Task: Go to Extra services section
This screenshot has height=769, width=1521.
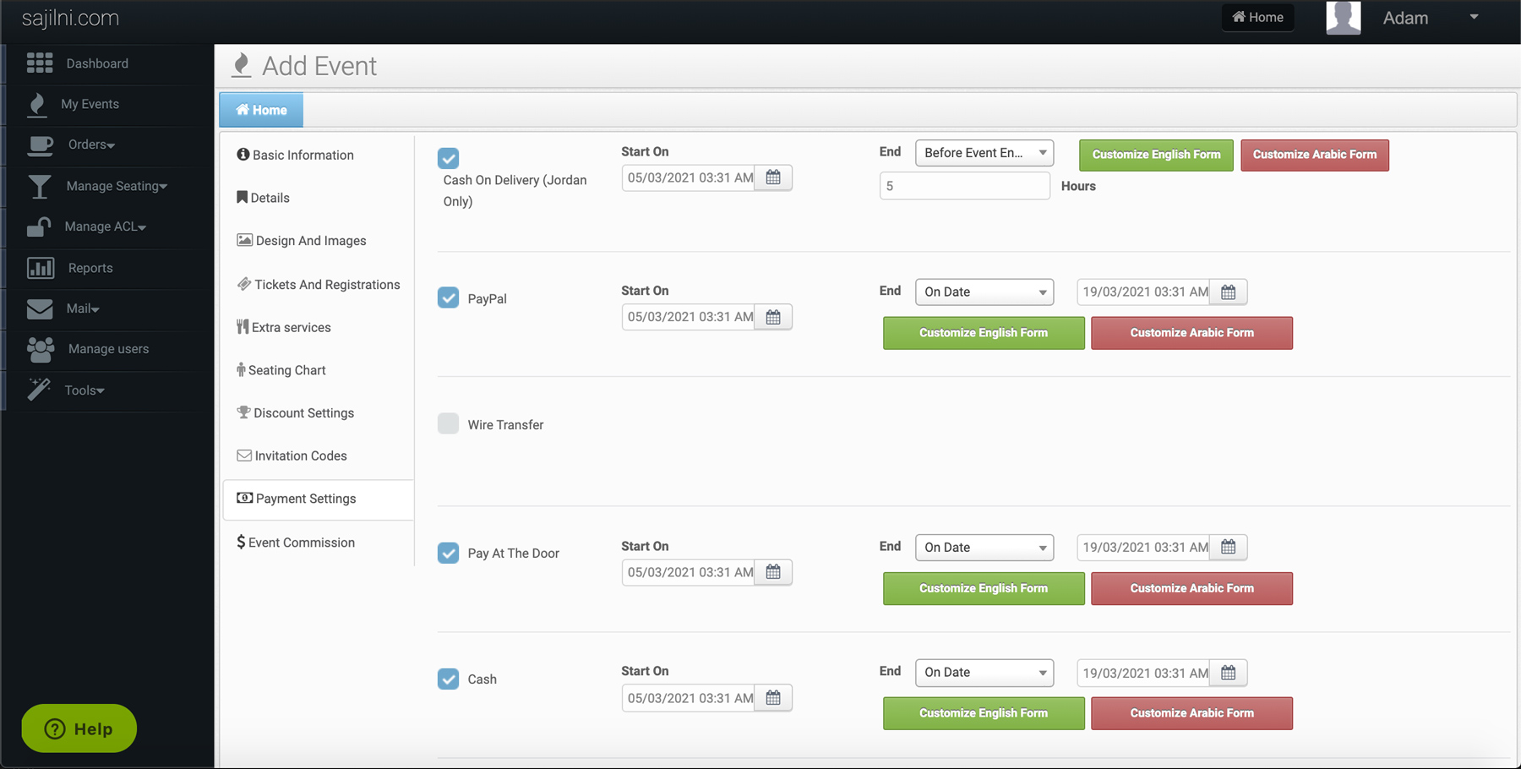Action: tap(284, 327)
